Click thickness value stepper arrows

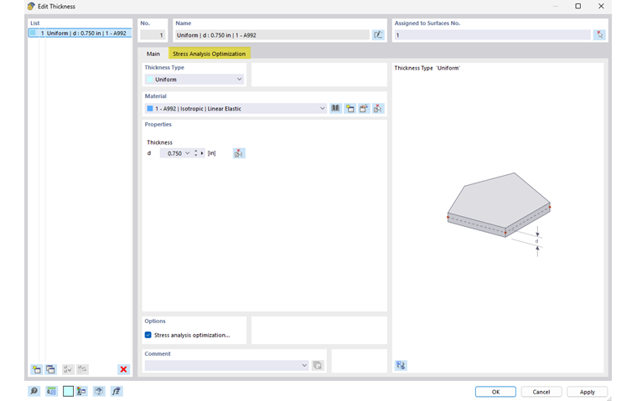pyautogui.click(x=196, y=153)
